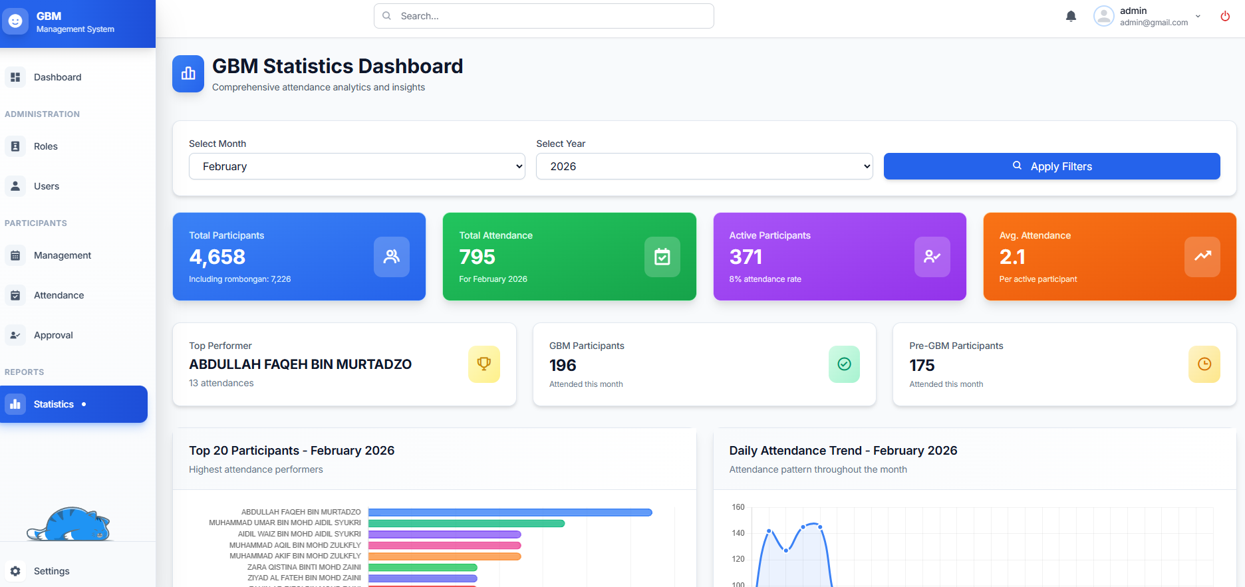Click the Pre-GBM Participants clock icon
This screenshot has width=1245, height=587.
(1204, 364)
